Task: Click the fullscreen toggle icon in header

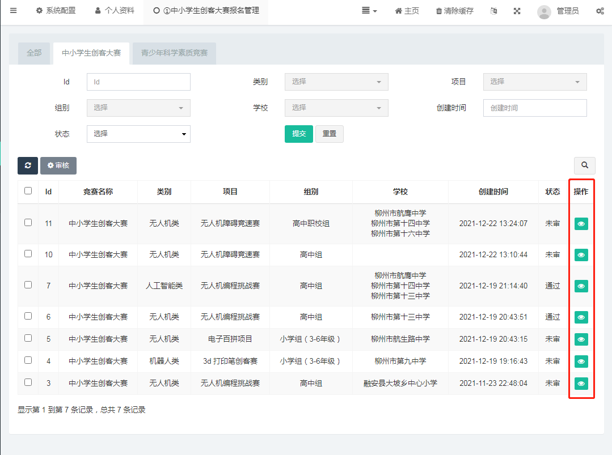Action: coord(517,11)
